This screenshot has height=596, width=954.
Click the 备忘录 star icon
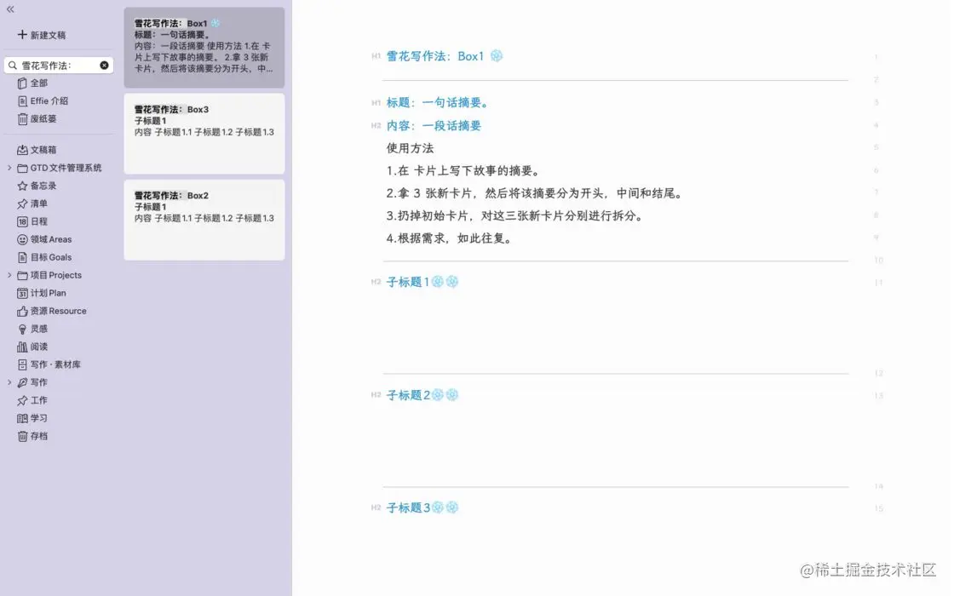pos(22,186)
